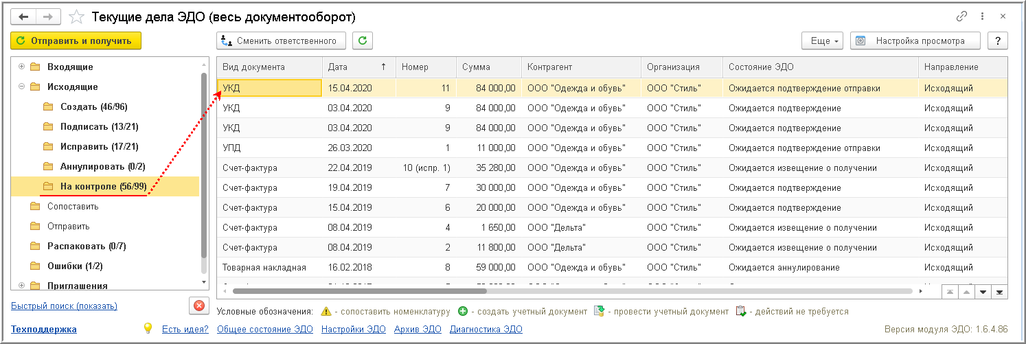Jump to first row arrow button

[x=950, y=292]
